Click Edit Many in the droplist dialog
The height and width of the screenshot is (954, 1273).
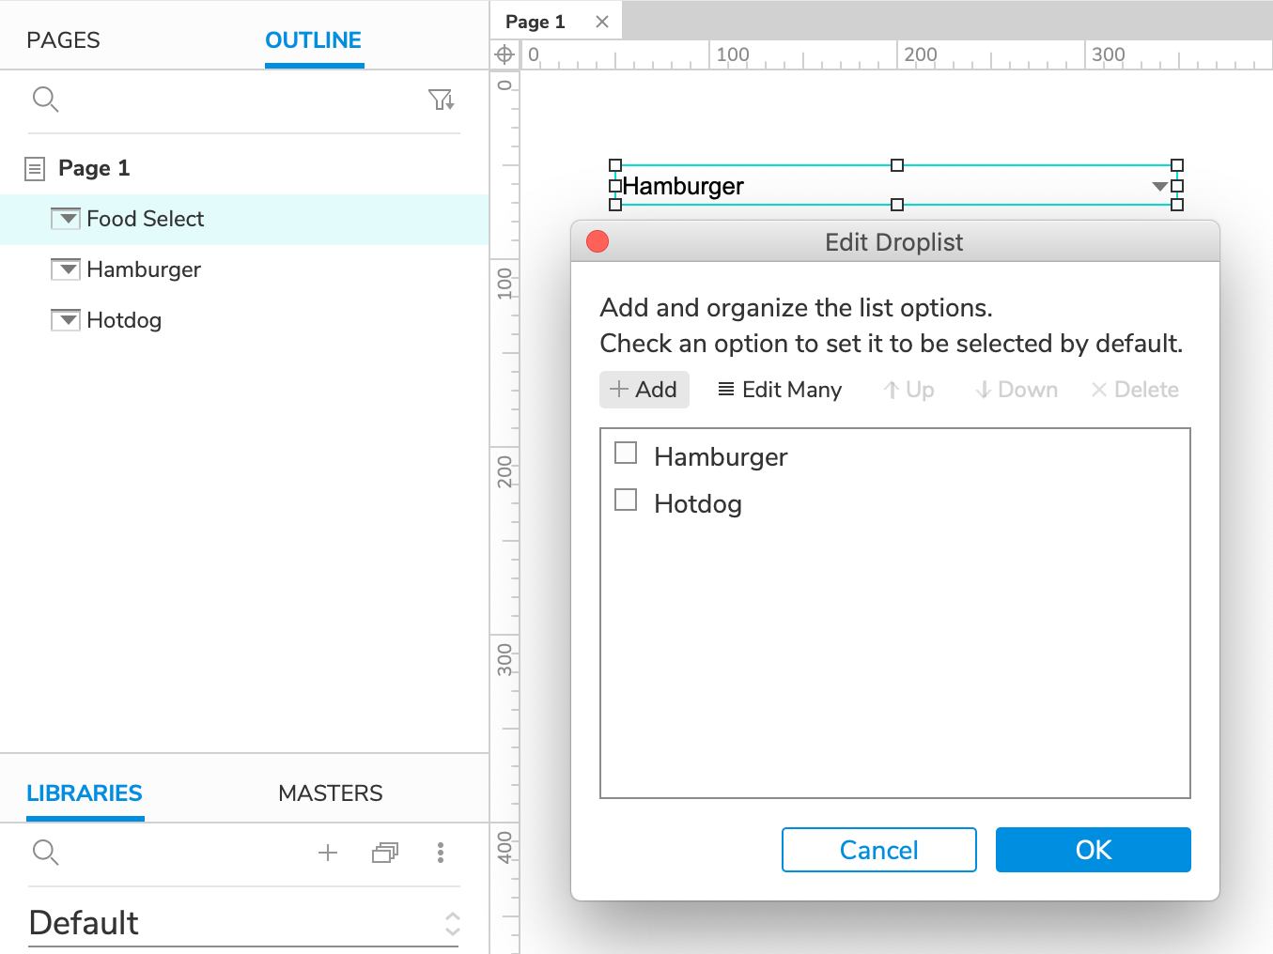(x=780, y=390)
